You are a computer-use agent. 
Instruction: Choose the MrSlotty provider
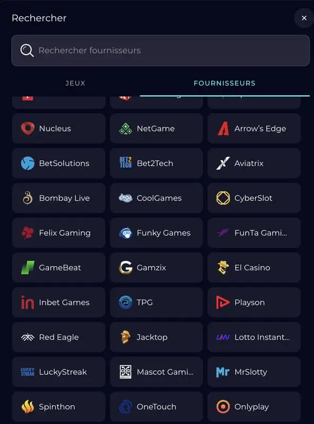tap(254, 372)
